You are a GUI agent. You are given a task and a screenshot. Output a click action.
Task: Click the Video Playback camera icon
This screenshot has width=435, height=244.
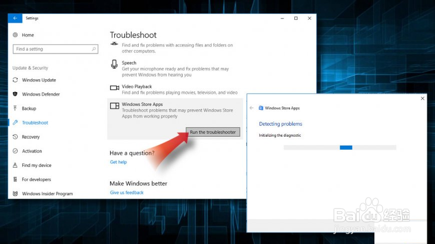114,88
